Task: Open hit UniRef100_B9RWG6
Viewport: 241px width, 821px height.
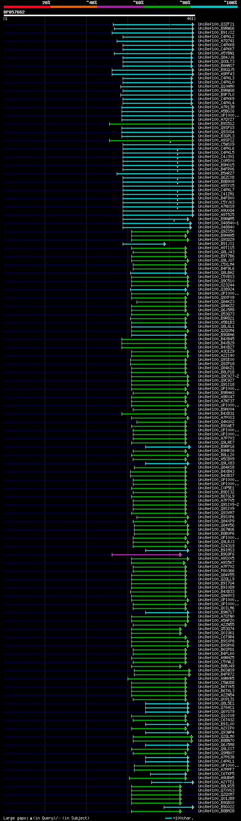Action: click(216, 29)
